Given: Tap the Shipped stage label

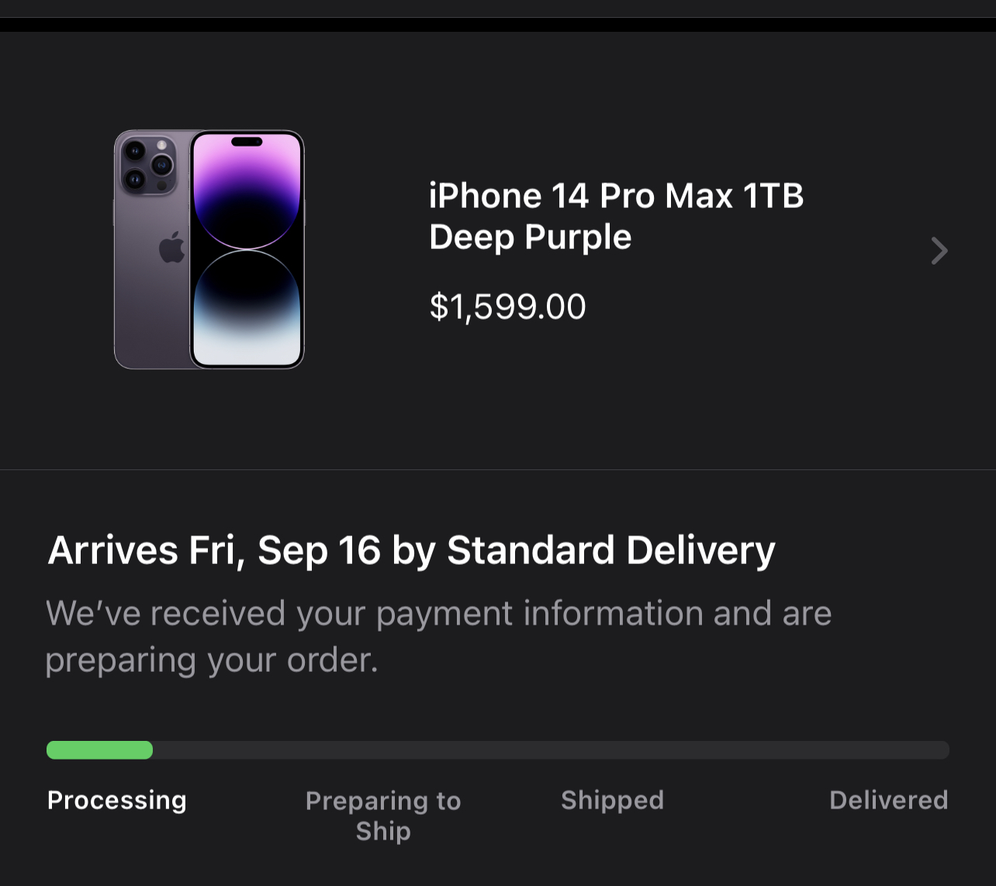Looking at the screenshot, I should point(612,800).
